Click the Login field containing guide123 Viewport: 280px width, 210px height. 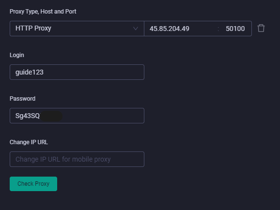coord(77,72)
